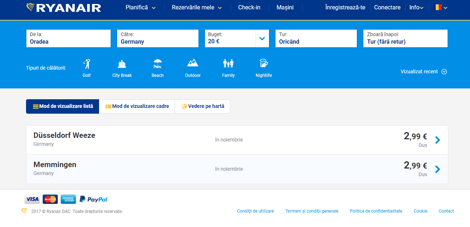Screen dimensions: 470x227
Task: Pick the Outdoor mountains icon
Action: click(x=193, y=63)
